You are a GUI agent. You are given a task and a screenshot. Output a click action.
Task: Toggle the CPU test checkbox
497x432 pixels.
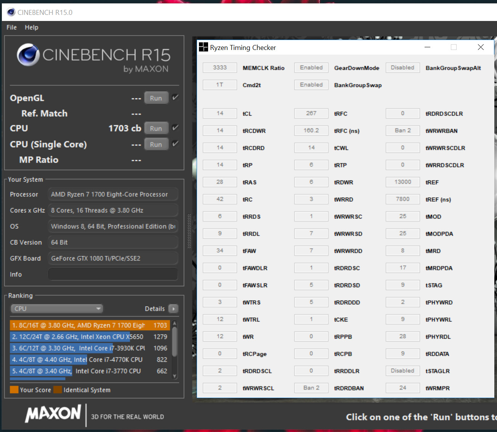coord(175,128)
